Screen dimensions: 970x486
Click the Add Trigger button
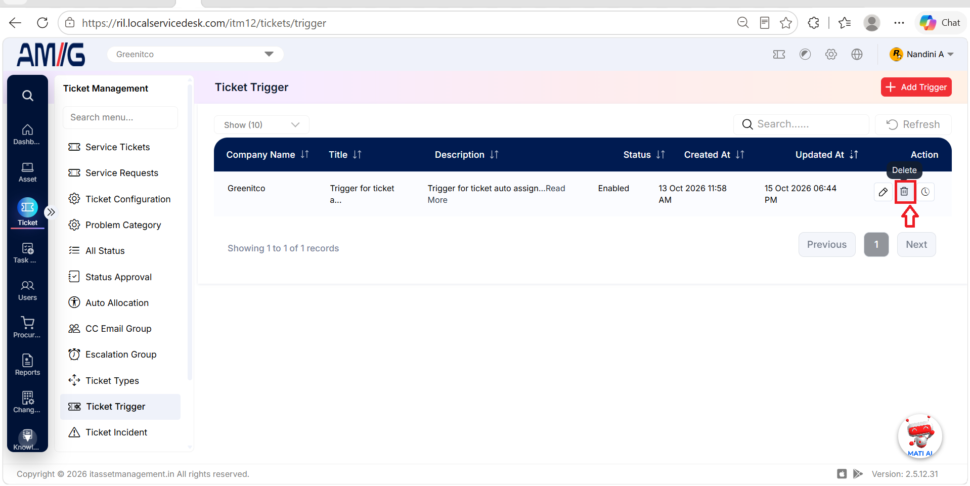pos(916,87)
